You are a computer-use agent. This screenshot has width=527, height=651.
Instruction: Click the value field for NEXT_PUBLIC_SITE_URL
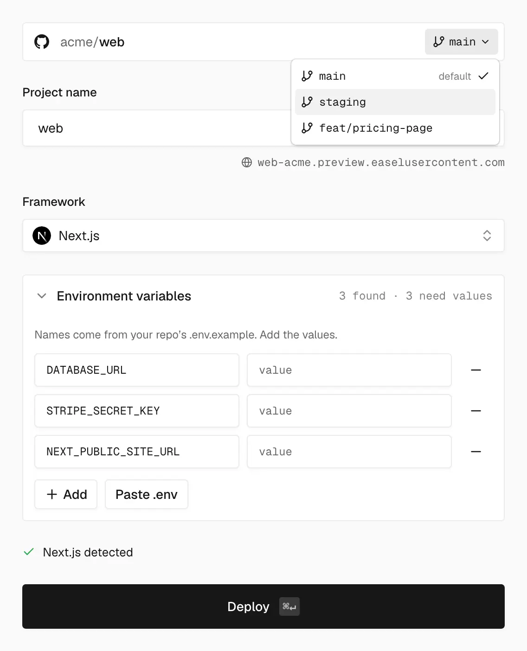349,452
